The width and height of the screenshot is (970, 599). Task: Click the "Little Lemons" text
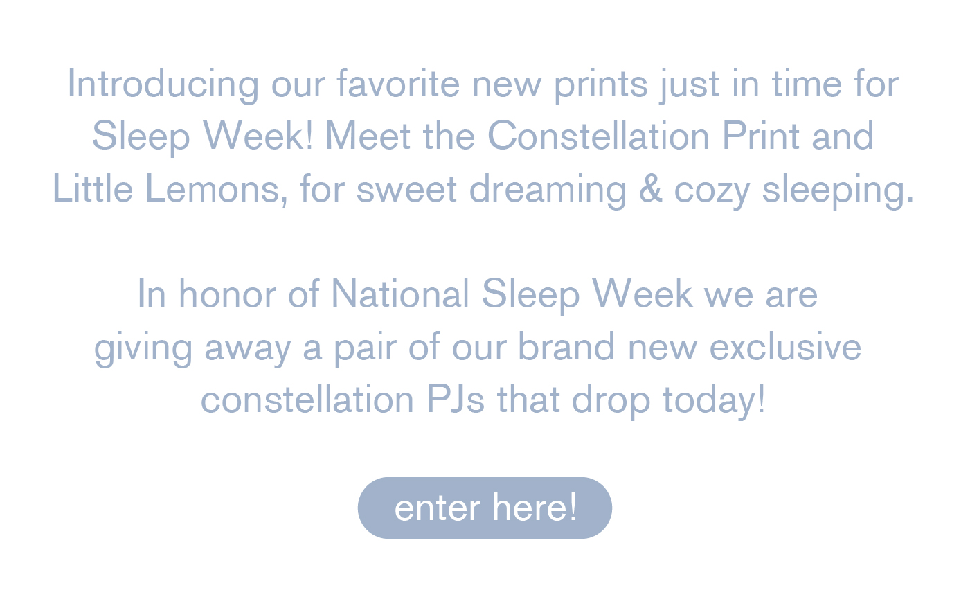coord(165,188)
